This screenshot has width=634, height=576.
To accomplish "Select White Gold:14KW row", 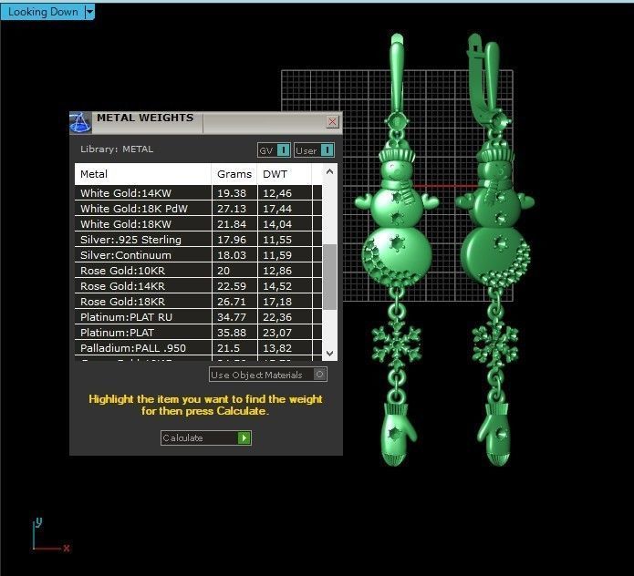I will (x=198, y=193).
